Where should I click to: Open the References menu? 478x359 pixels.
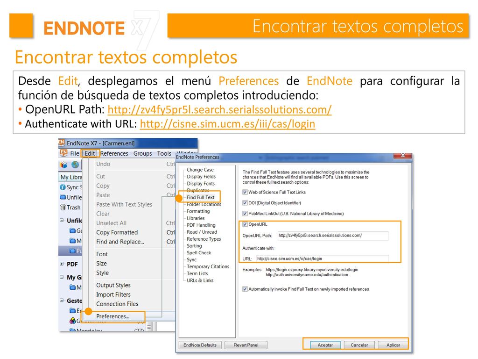[114, 153]
